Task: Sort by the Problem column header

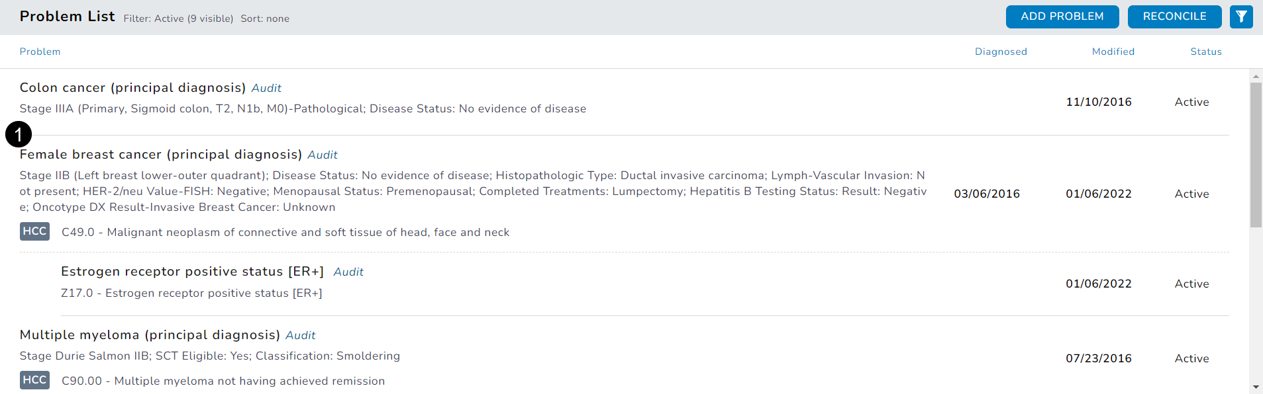Action: [40, 52]
